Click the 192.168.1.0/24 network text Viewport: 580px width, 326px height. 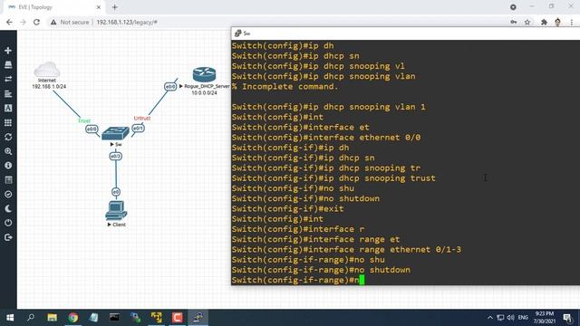click(x=49, y=87)
